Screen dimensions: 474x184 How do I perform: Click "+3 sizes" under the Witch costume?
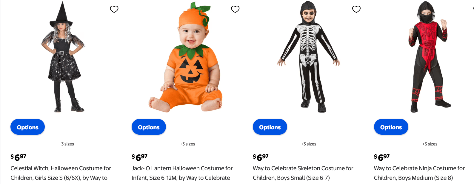[66, 144]
